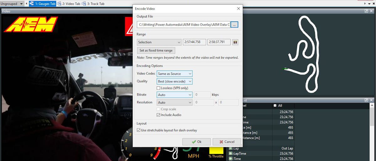Open the Video Codec dropdown
The image size is (376, 161).
point(175,74)
